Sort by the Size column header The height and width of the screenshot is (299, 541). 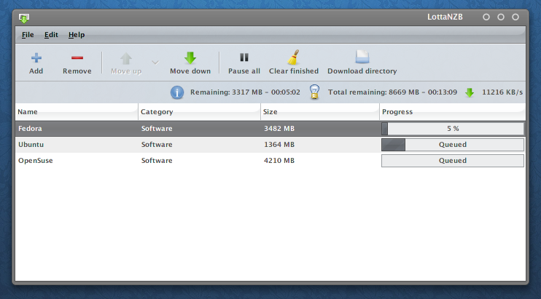coord(320,112)
